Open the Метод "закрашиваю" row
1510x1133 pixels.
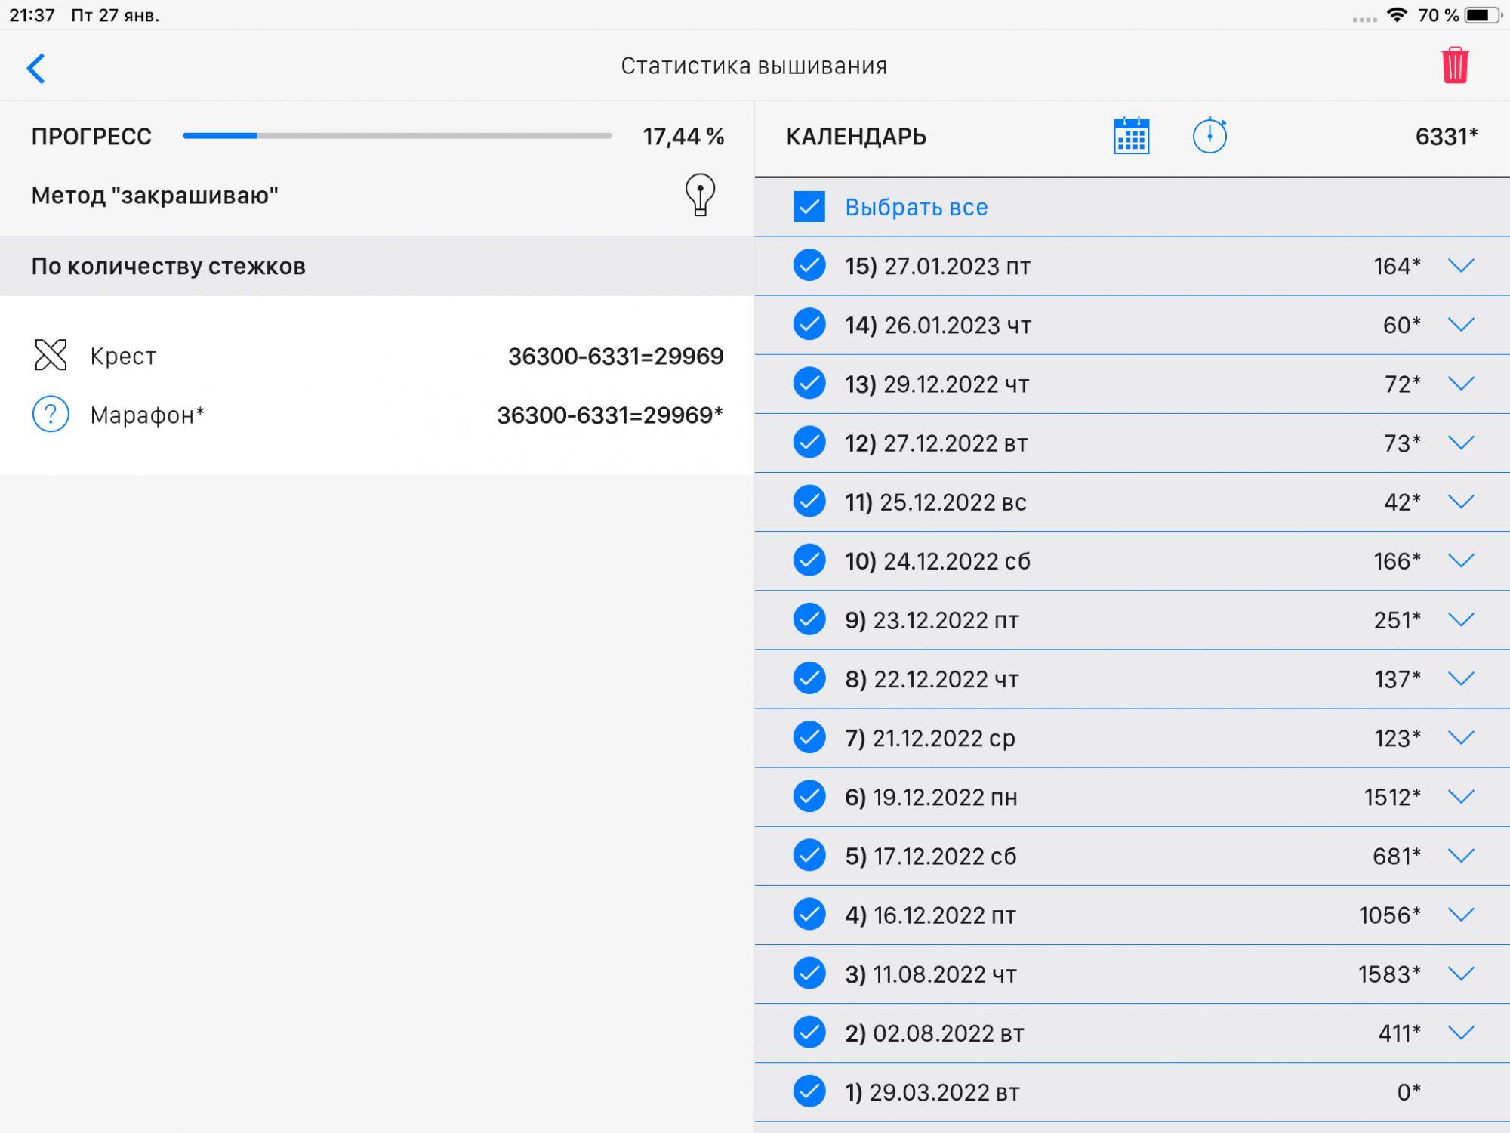pyautogui.click(x=155, y=196)
